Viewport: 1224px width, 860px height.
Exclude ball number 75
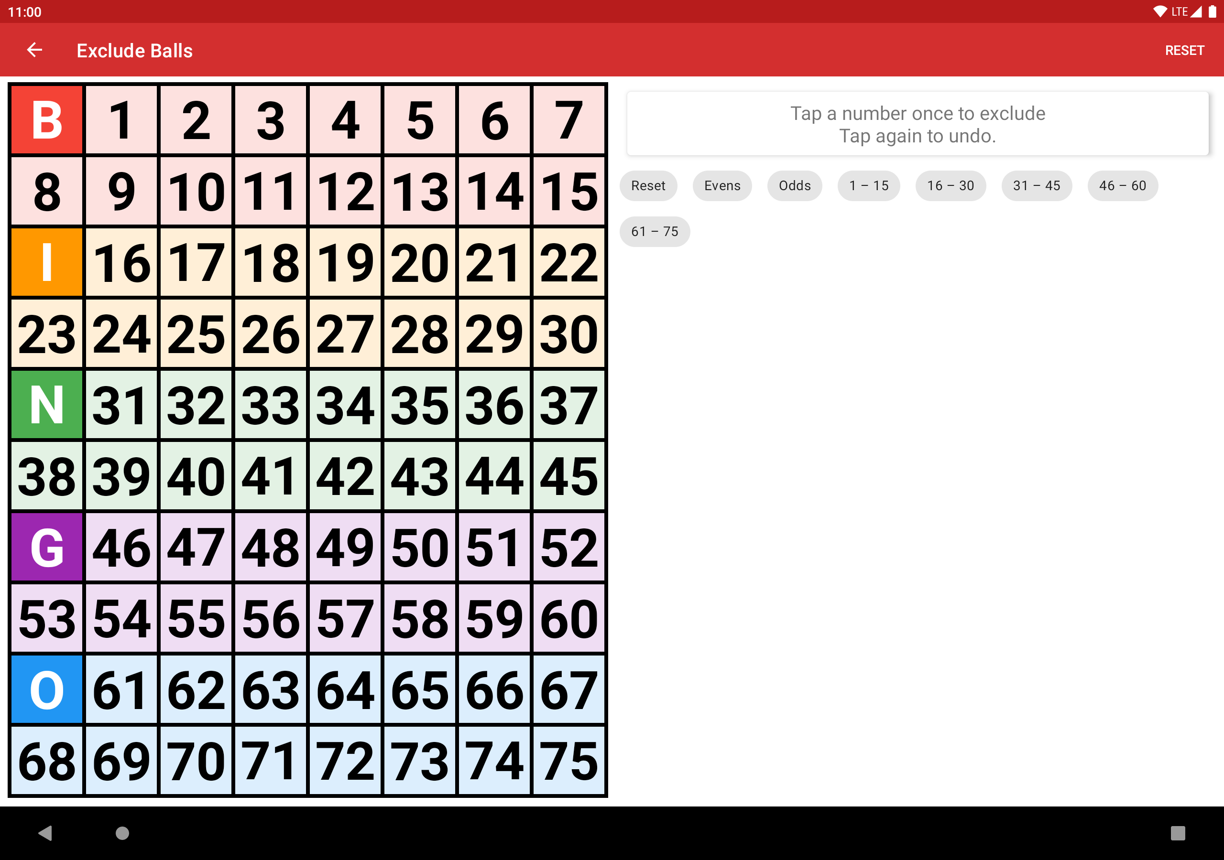click(568, 760)
